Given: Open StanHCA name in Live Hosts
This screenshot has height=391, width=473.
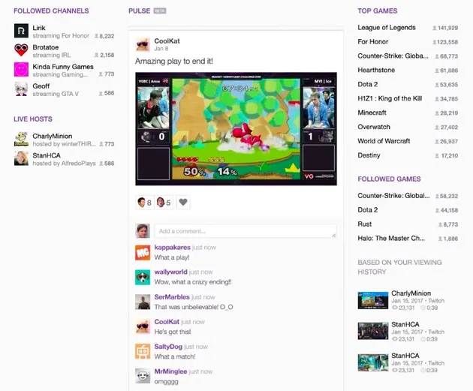Looking at the screenshot, I should [47, 155].
